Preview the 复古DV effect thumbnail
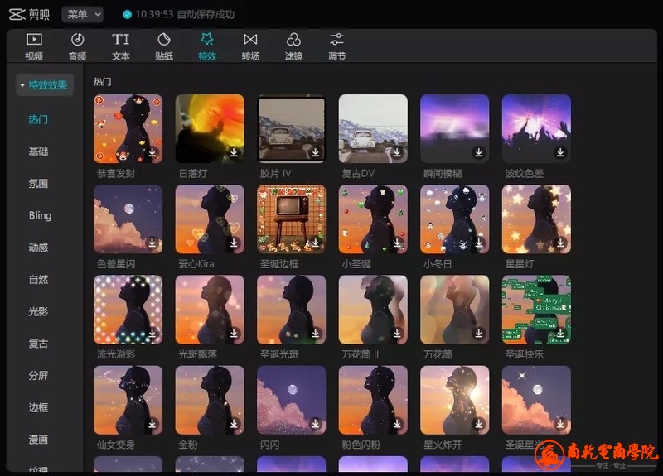The image size is (663, 476). coord(373,129)
